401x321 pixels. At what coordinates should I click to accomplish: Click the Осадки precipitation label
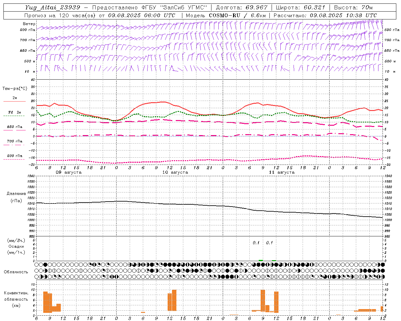[x=16, y=246]
